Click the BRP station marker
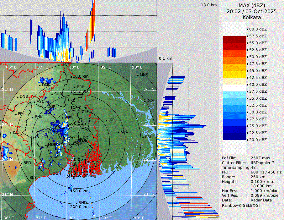Screen dimensions: 284x220 [x=75, y=87]
